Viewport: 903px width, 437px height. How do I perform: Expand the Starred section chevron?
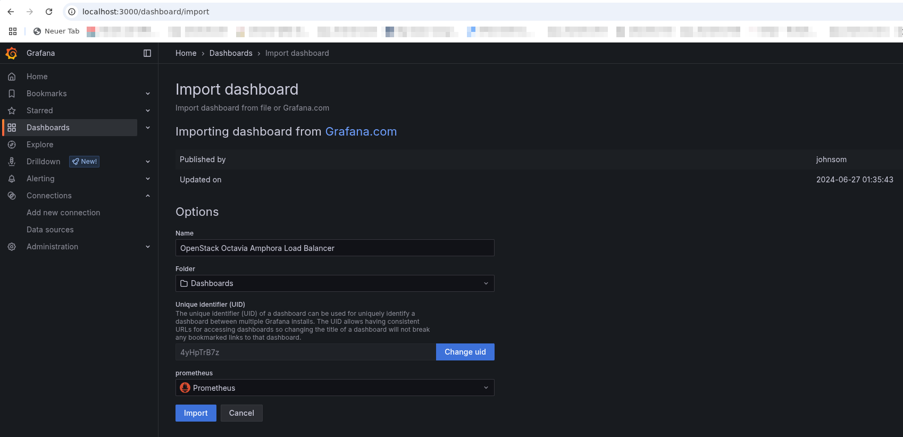[x=148, y=111]
